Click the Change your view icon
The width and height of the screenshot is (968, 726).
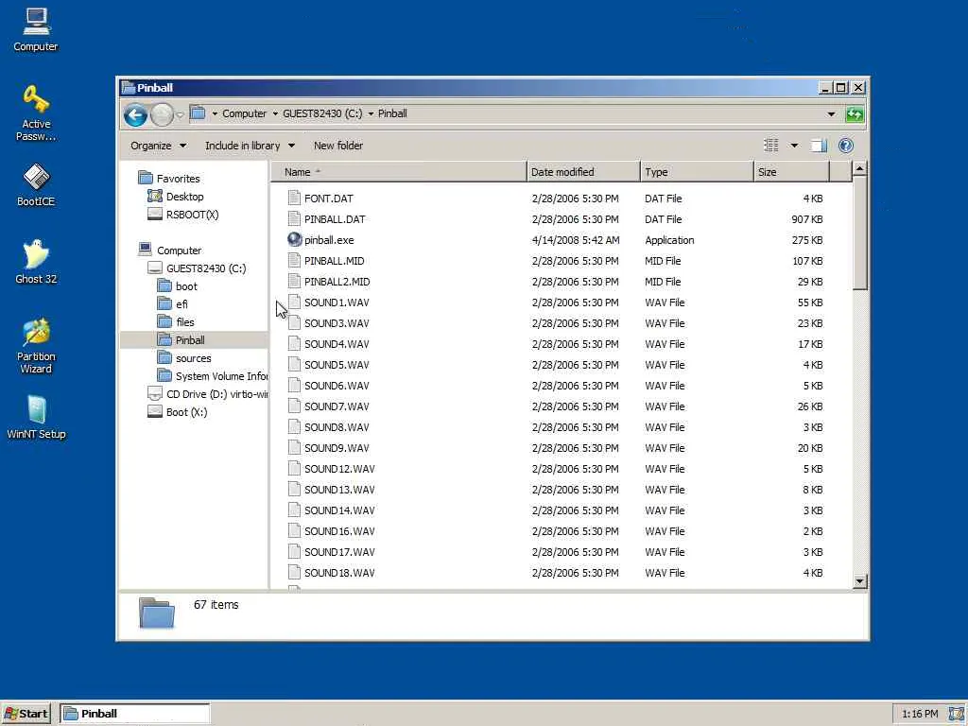(x=771, y=146)
